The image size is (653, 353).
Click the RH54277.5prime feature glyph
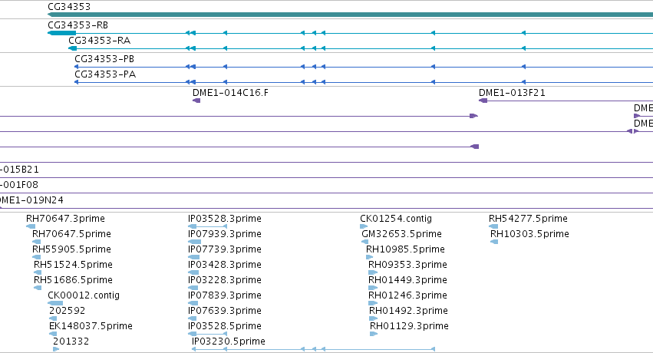(493, 226)
